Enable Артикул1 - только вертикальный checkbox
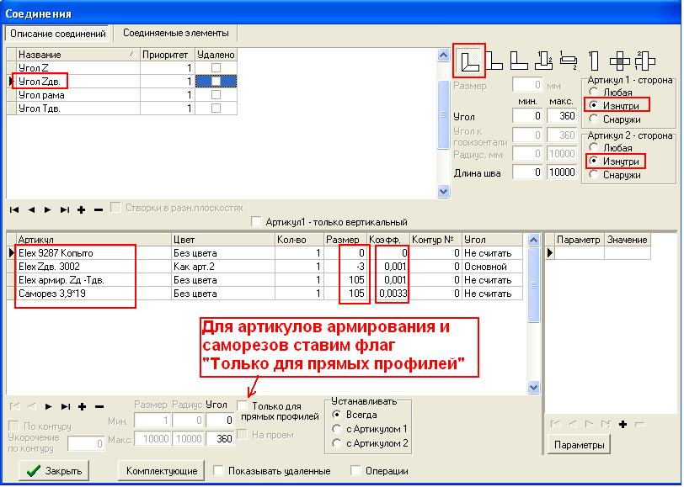This screenshot has width=684, height=487. coord(257,222)
